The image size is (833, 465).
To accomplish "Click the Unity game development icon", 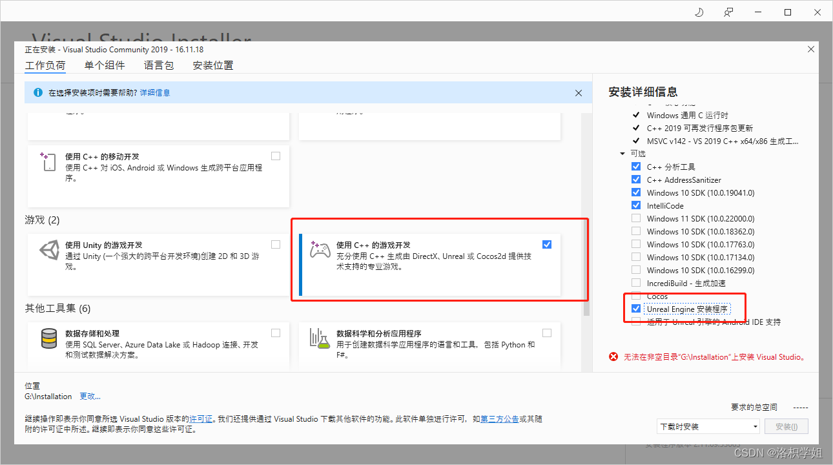I will click(50, 251).
